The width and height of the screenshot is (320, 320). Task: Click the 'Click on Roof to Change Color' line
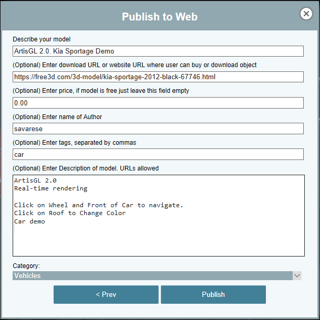(70, 213)
